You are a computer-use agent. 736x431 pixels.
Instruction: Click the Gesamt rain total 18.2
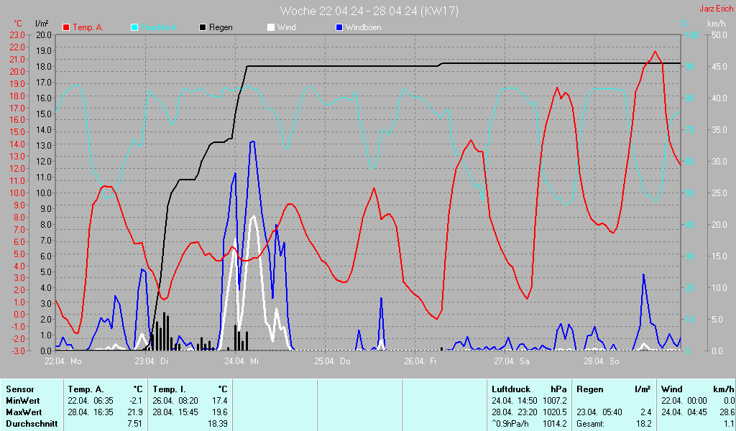[644, 424]
